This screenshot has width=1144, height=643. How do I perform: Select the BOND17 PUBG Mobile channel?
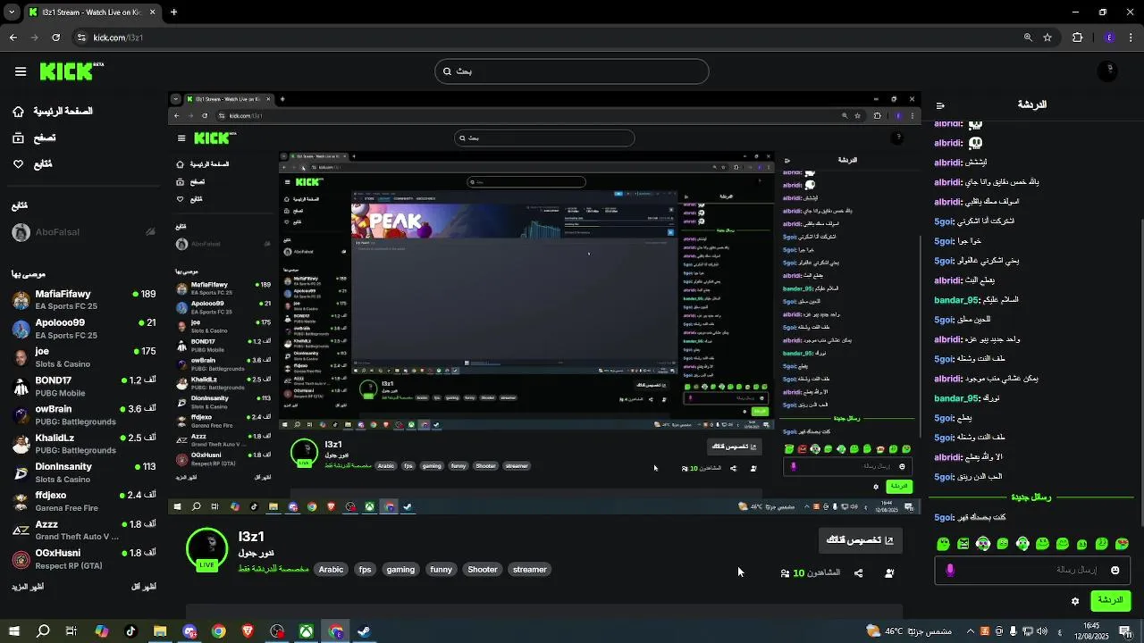point(84,386)
